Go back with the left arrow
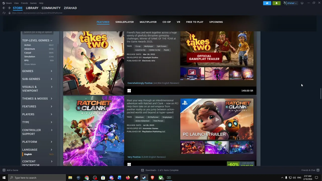The height and width of the screenshot is (181, 322). point(4,8)
